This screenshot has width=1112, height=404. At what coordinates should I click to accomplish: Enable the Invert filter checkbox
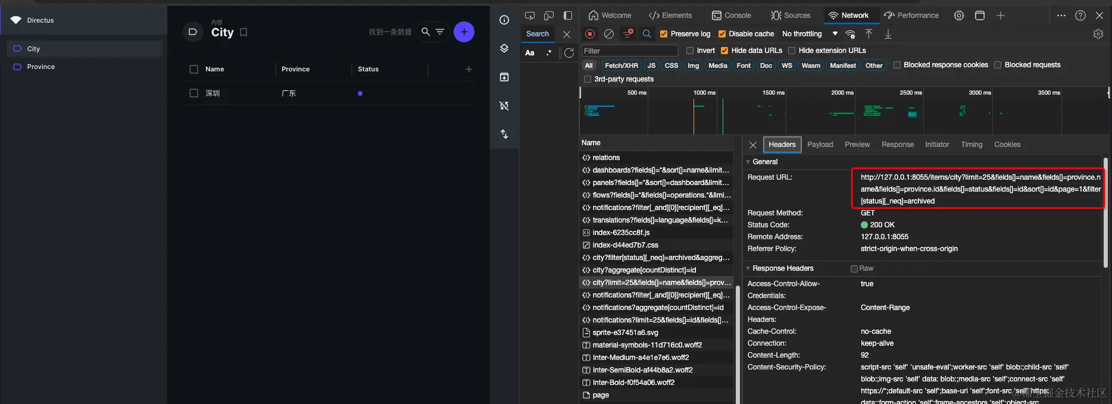690,51
